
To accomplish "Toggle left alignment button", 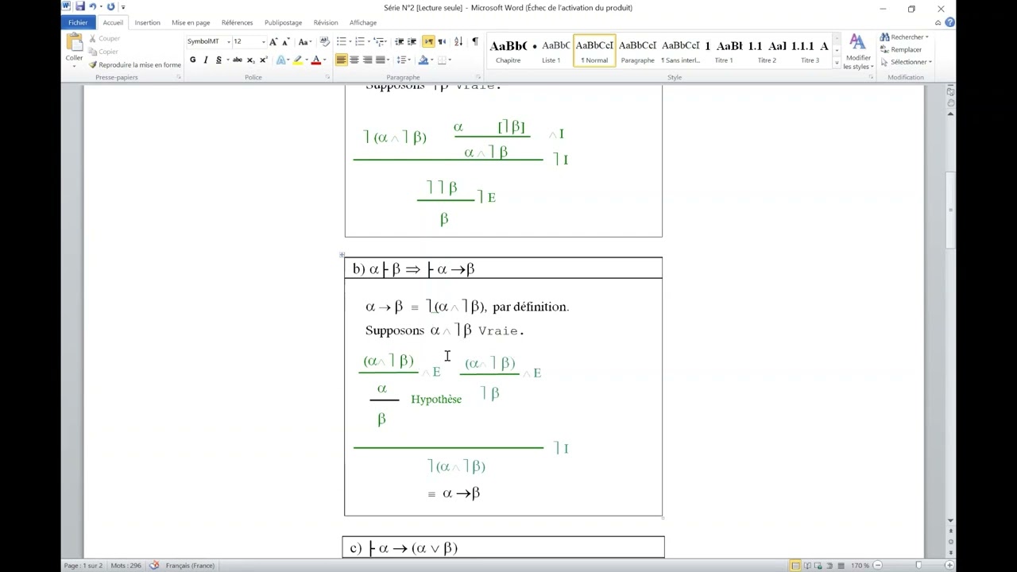I will pyautogui.click(x=341, y=60).
